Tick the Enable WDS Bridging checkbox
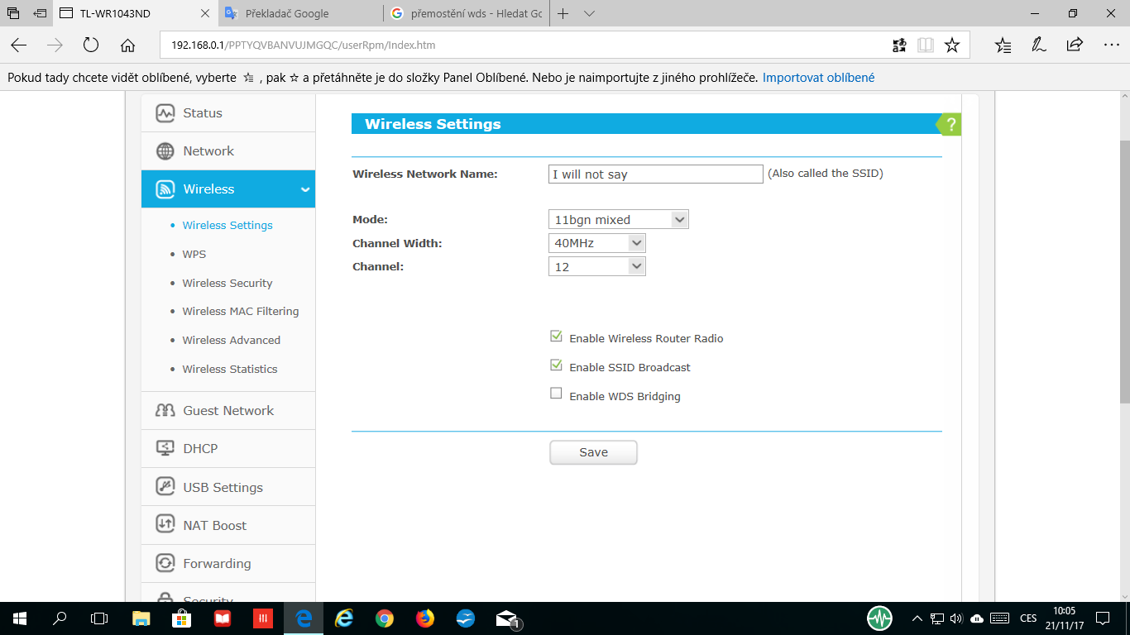Image resolution: width=1130 pixels, height=635 pixels. tap(556, 394)
